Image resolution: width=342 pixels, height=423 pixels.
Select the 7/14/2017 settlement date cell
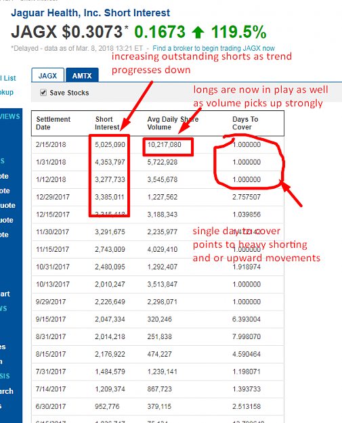[x=51, y=389]
